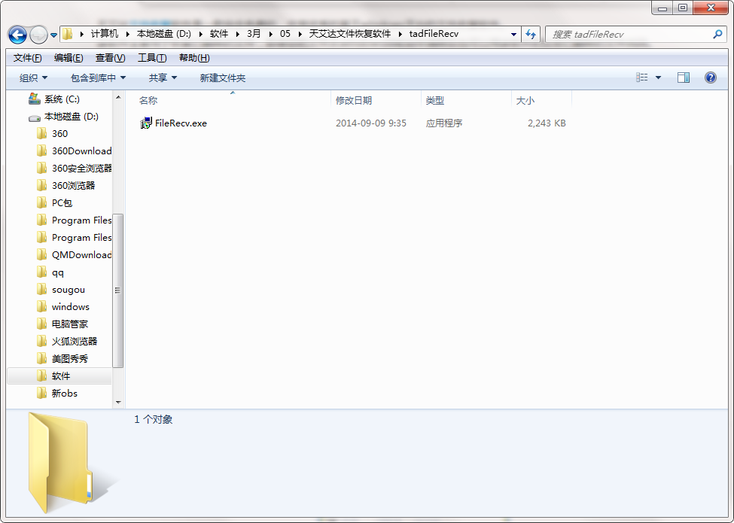
Task: Click the change view icon
Action: click(x=642, y=78)
